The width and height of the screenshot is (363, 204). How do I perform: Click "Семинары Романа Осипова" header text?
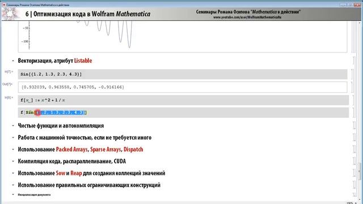point(248,12)
